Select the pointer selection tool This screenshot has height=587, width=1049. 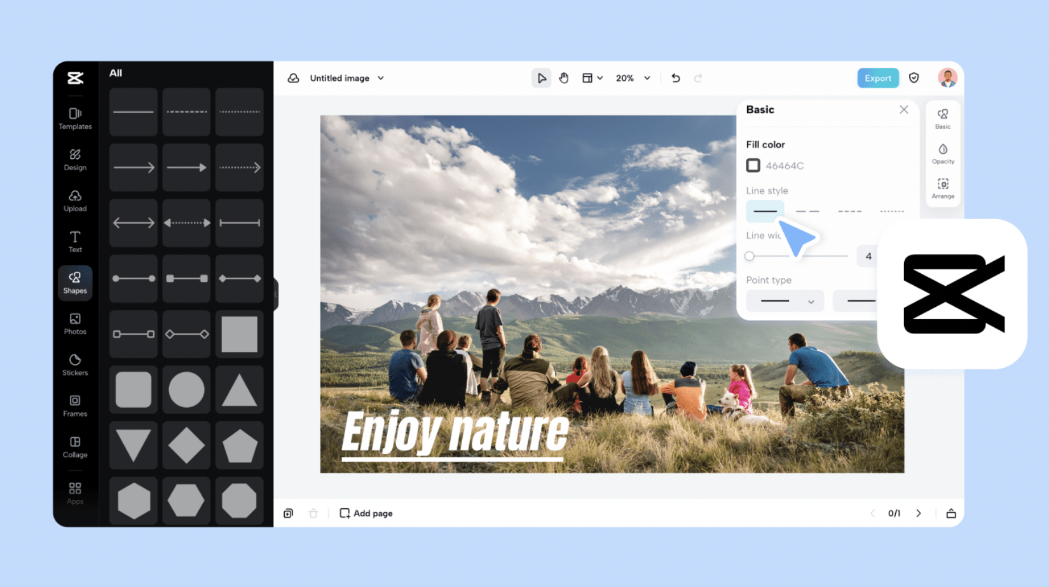coord(541,78)
